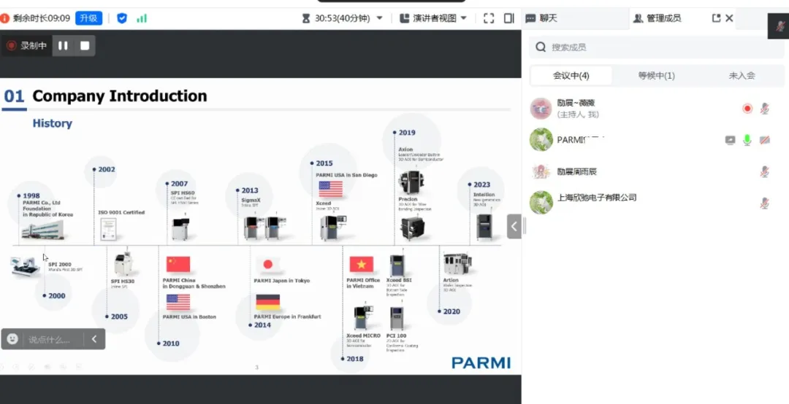Click 励展~薇薇 host avatar

point(541,109)
